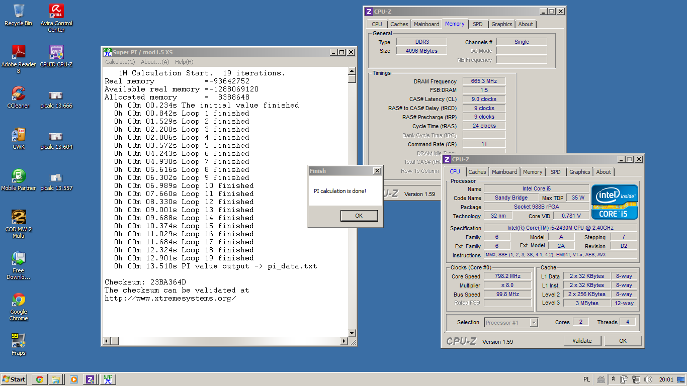Launch COD MW 2 Multi shortcut
The image size is (687, 386).
(19, 224)
